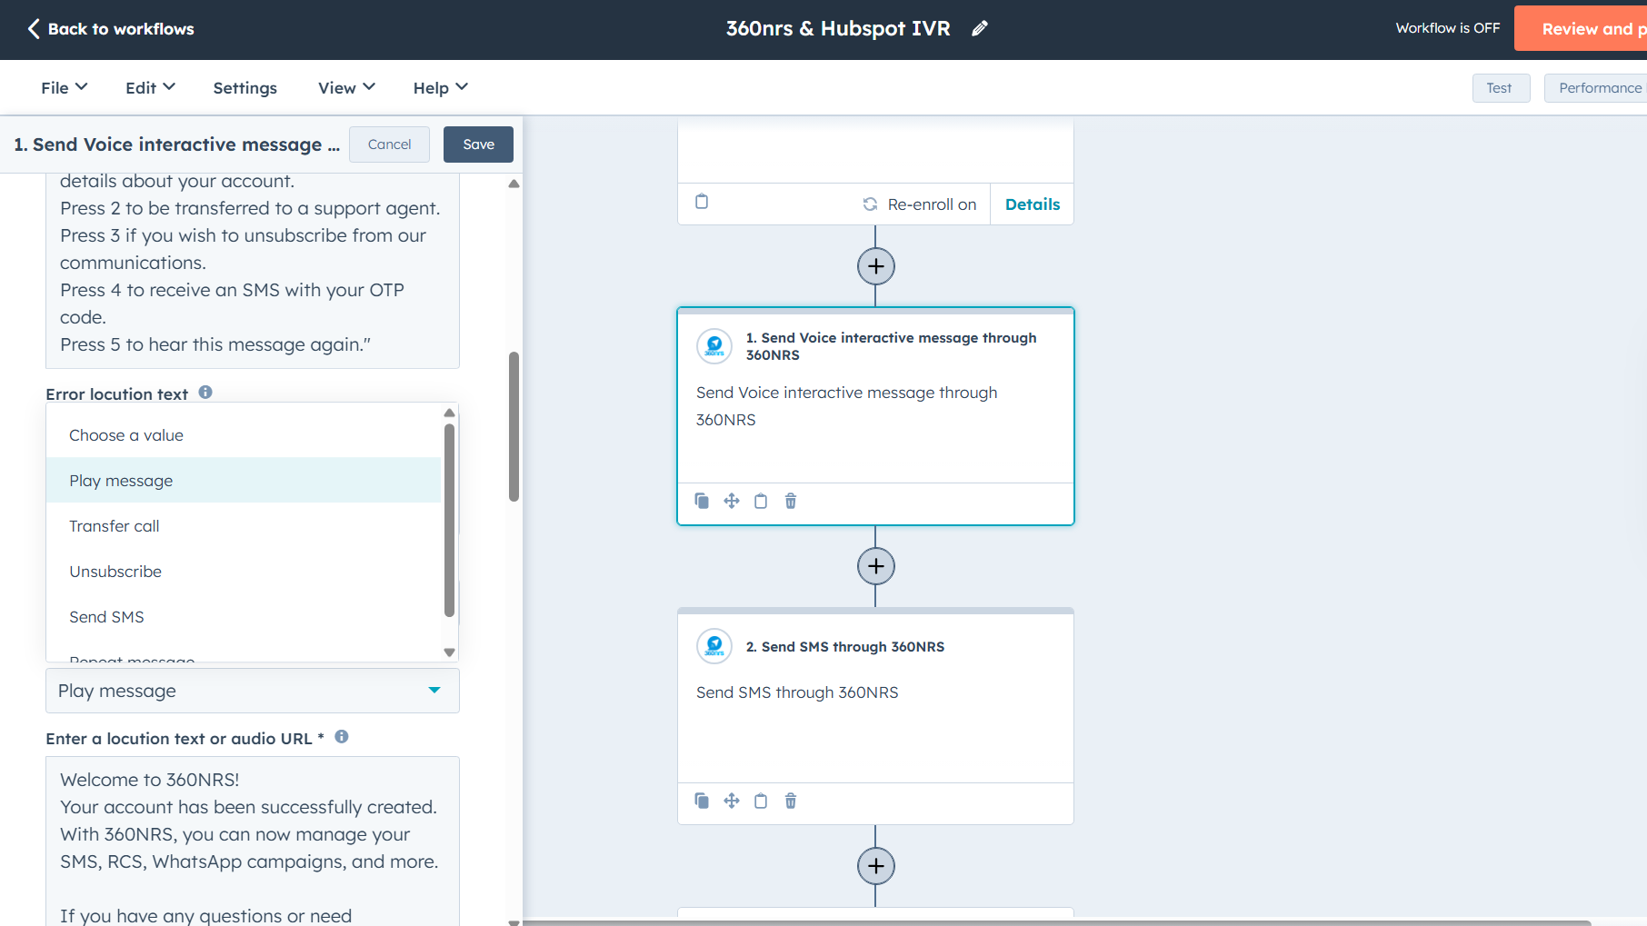The image size is (1647, 926).
Task: Choose Unsubscribe in the dropdown list
Action: coord(115,572)
